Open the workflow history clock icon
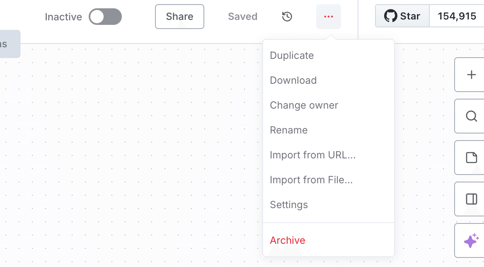484x267 pixels. tap(287, 17)
